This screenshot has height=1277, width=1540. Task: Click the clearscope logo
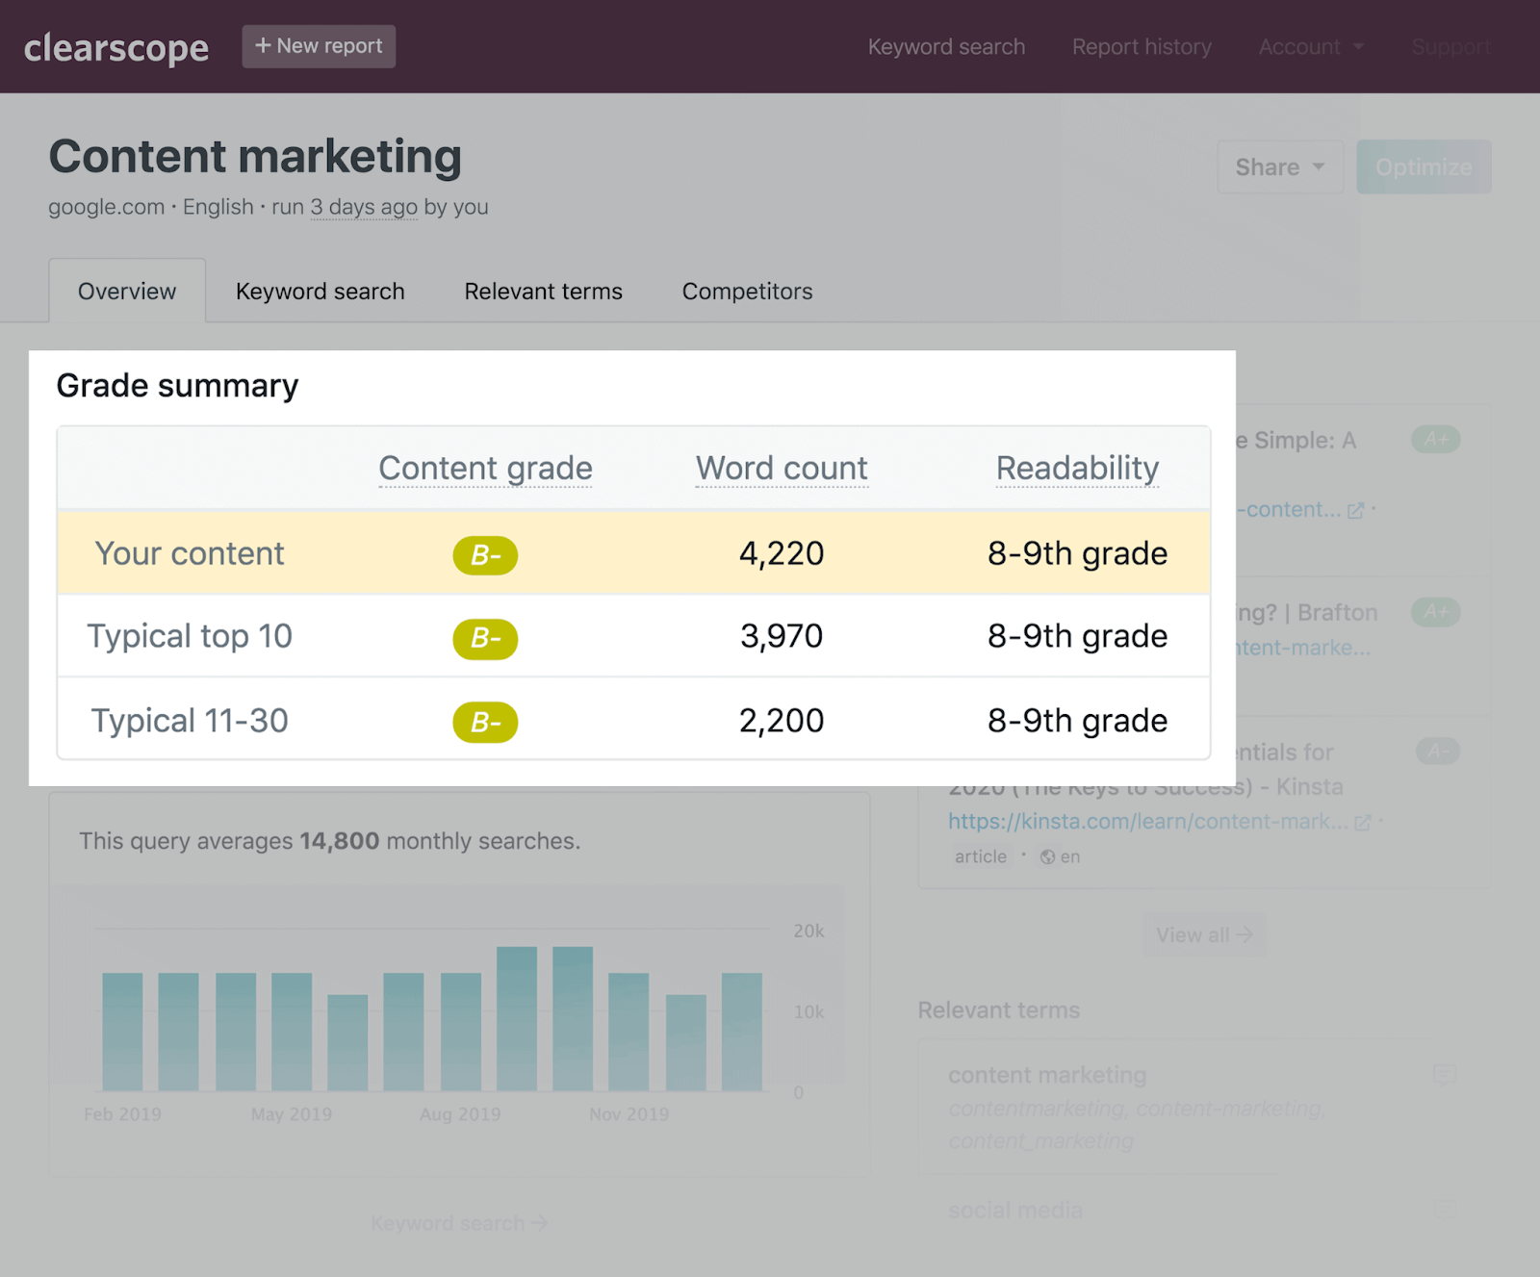click(115, 47)
